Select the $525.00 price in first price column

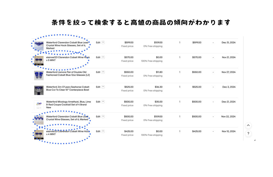click(129, 87)
